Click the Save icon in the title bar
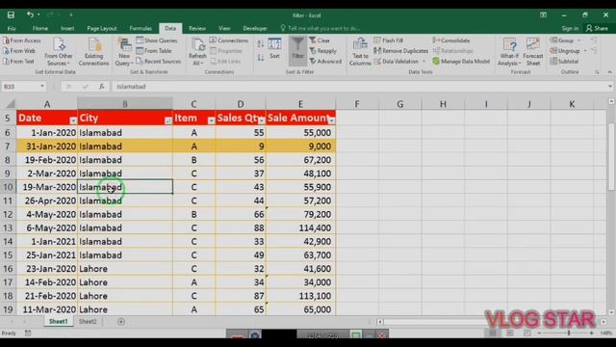Viewport: 616px width, 347px height. coord(11,15)
